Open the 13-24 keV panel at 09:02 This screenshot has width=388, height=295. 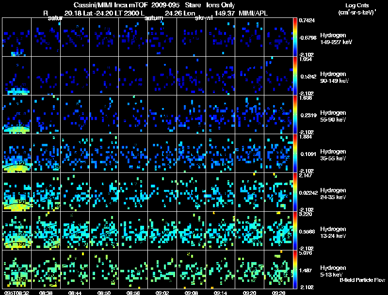[x=162, y=231]
